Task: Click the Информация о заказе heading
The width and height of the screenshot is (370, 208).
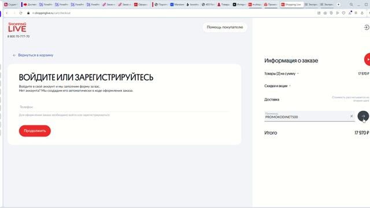Action: tap(291, 61)
